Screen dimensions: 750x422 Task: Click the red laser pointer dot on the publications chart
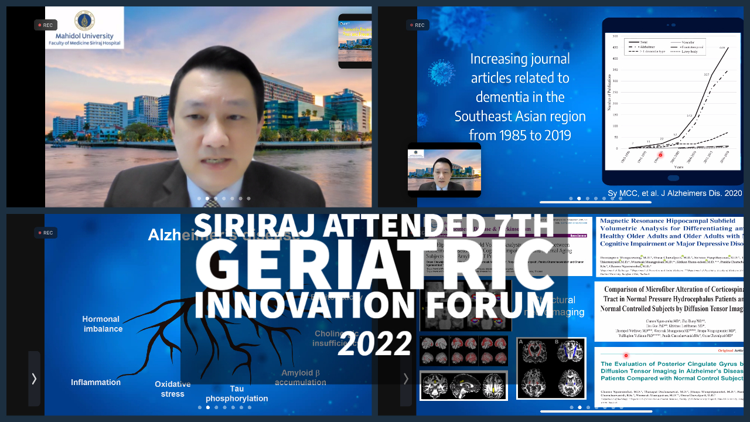[661, 155]
